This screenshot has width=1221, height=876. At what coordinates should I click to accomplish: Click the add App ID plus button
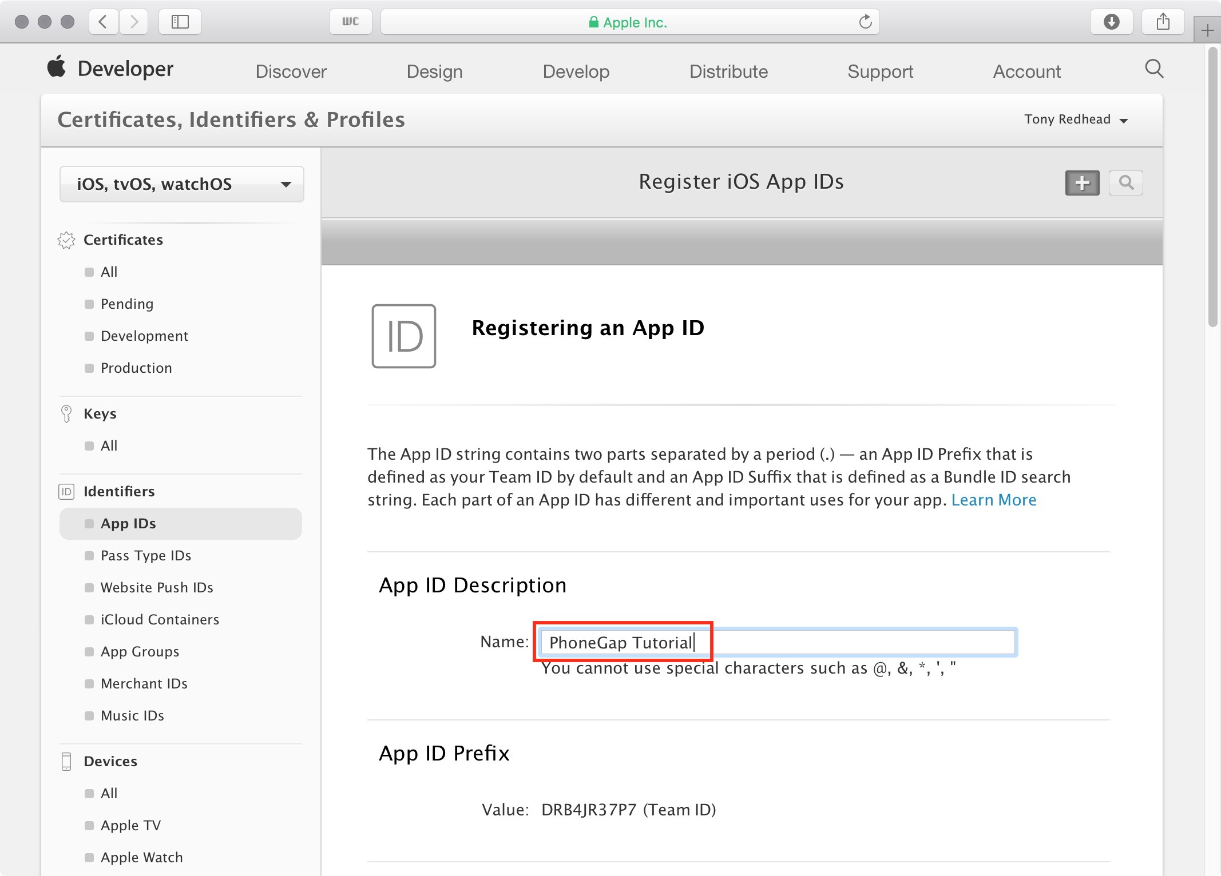pos(1082,183)
